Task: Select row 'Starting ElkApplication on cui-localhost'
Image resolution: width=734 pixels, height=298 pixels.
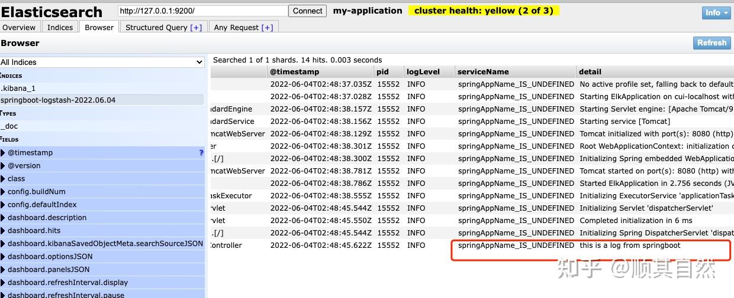Action: click(x=472, y=96)
